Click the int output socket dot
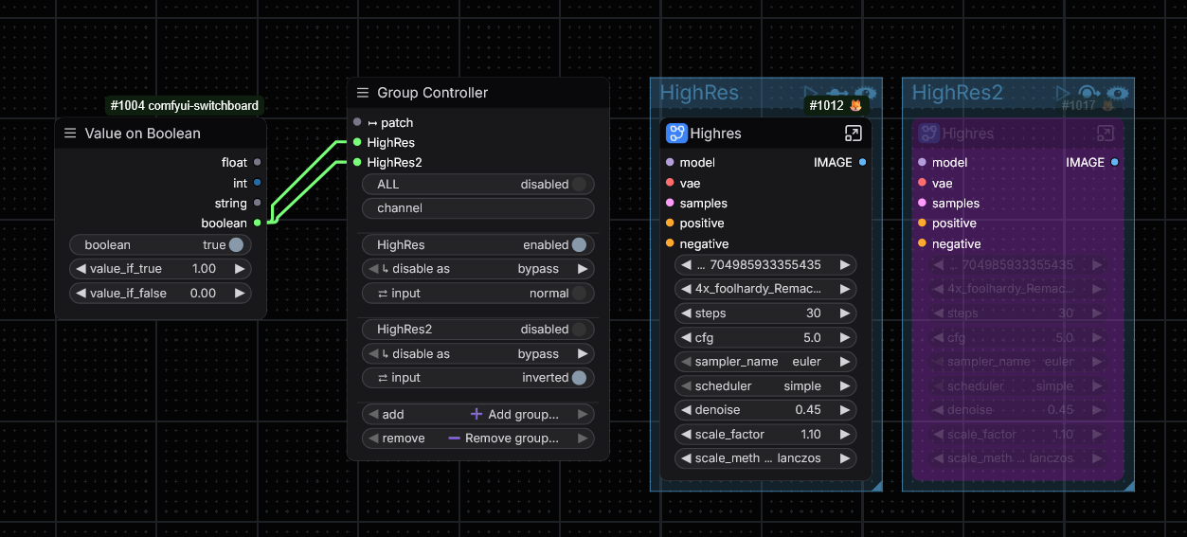This screenshot has width=1187, height=537. click(x=258, y=183)
